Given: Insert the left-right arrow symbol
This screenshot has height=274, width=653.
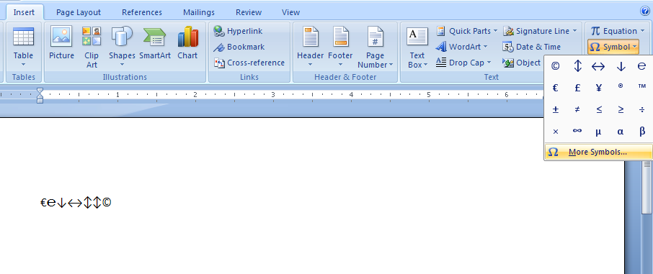Looking at the screenshot, I should coord(598,66).
